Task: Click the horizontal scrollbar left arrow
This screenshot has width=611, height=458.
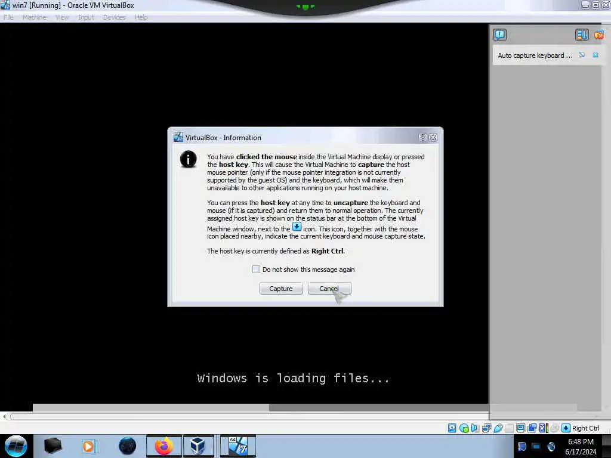Action: pos(4,417)
